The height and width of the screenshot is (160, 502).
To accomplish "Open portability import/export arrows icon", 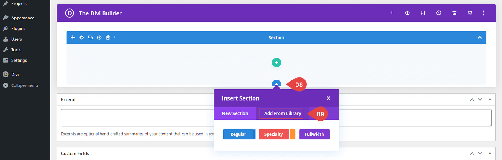I will coord(423,13).
